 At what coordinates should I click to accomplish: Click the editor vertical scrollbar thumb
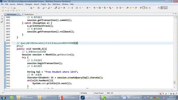click(174, 82)
